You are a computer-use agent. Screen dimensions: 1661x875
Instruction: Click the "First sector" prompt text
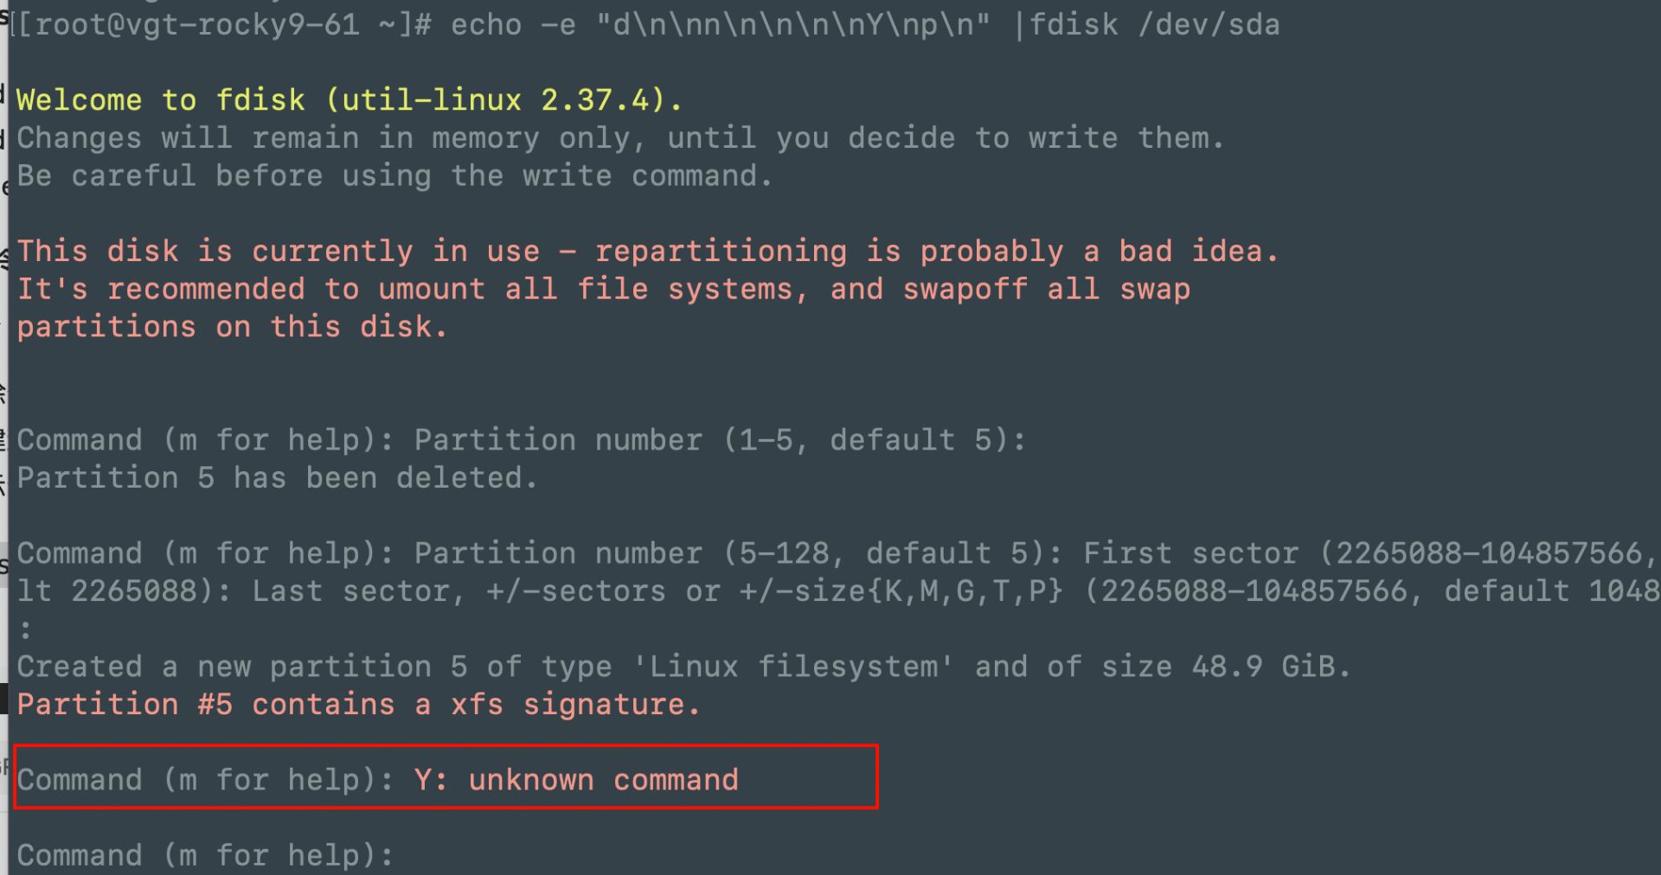coord(1190,553)
